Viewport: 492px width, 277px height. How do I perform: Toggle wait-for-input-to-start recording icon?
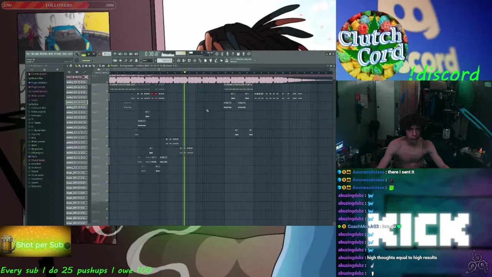pos(120,54)
